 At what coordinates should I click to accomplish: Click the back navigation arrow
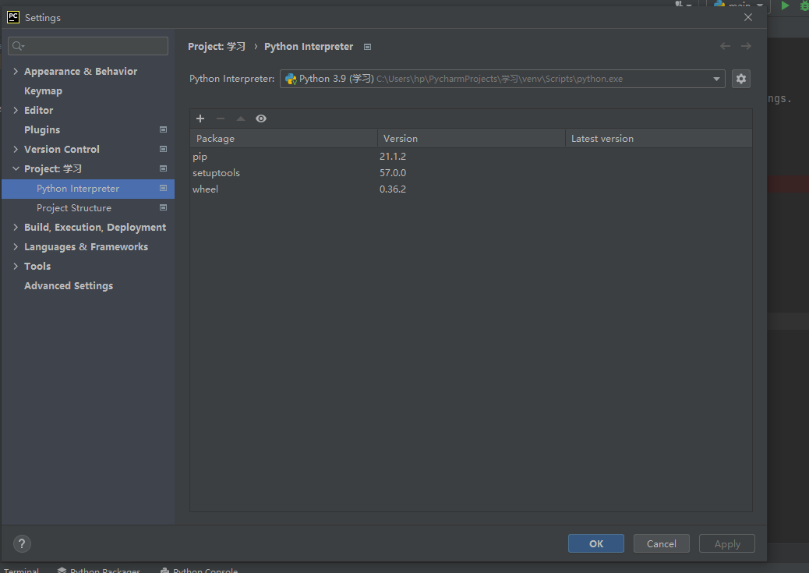point(725,47)
